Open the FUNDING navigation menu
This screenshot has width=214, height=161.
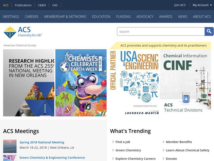[x=123, y=17]
